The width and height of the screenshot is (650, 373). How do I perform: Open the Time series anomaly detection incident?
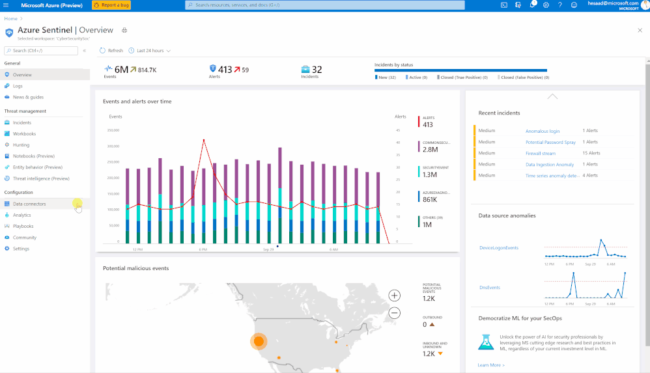(552, 176)
